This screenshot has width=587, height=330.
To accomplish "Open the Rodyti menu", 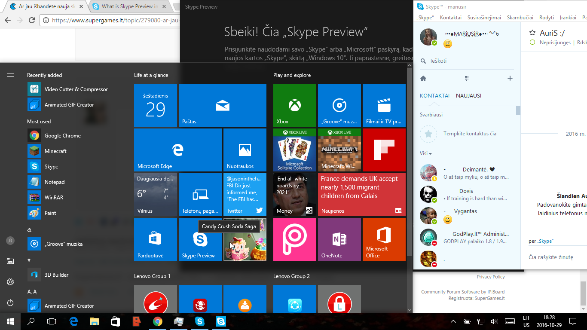I will (547, 18).
